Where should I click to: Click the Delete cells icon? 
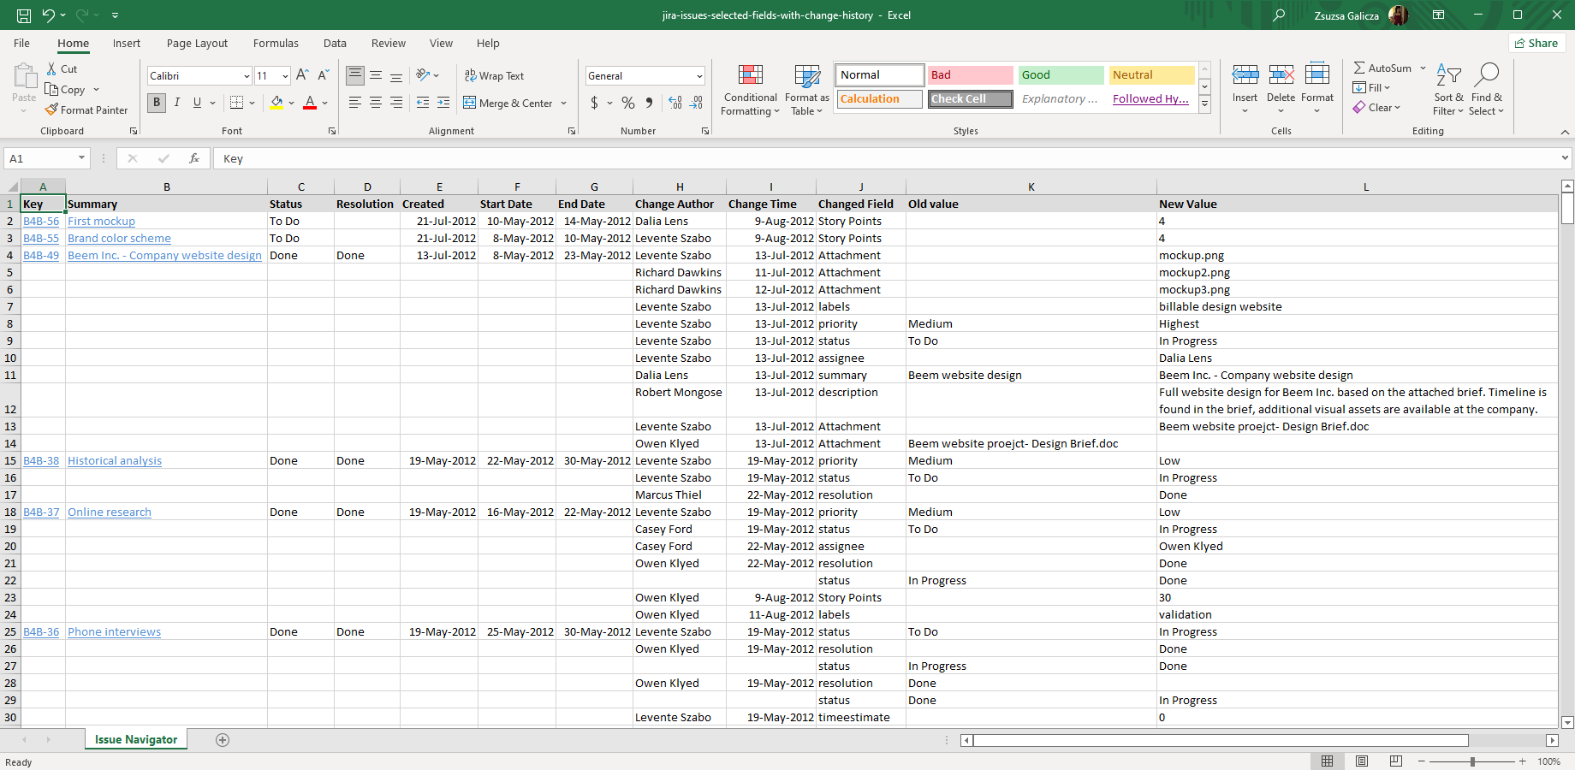1281,75
